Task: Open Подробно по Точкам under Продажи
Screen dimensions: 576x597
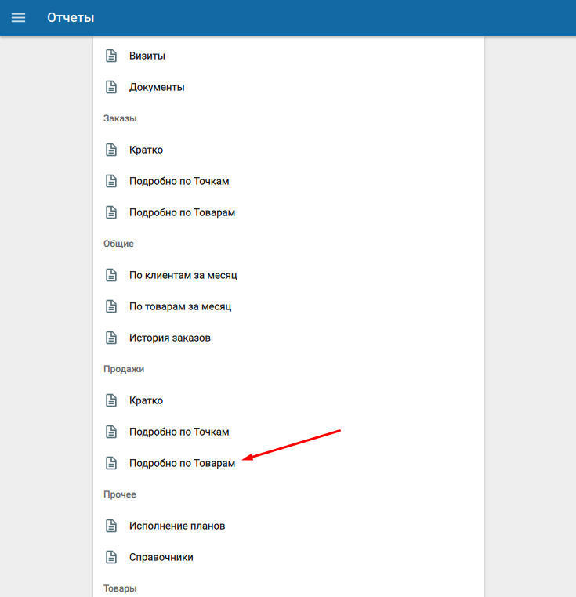Action: (179, 432)
